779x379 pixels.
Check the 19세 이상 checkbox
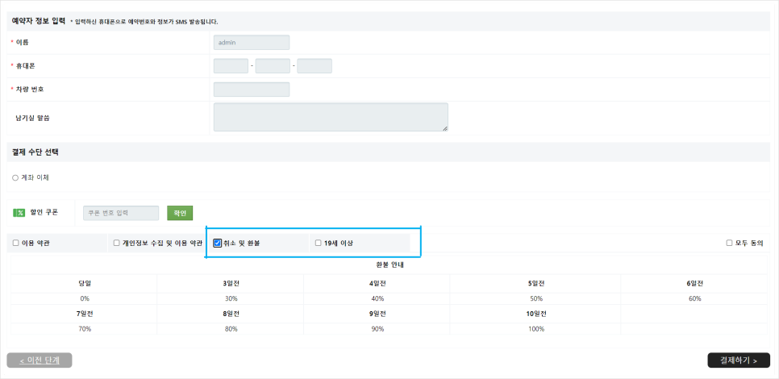point(319,243)
